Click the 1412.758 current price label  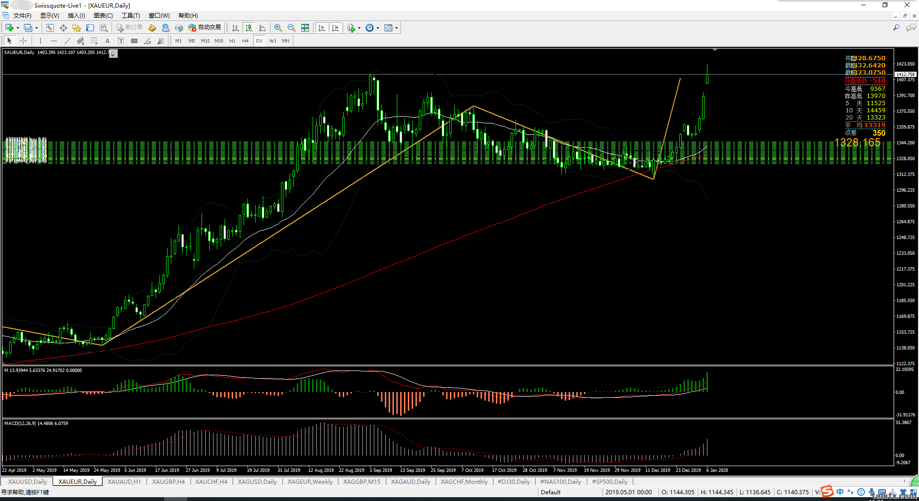click(905, 74)
